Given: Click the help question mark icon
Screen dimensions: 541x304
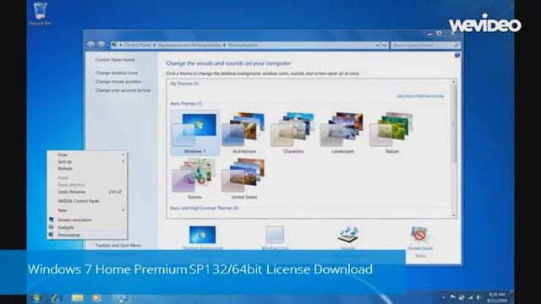Looking at the screenshot, I should [457, 55].
